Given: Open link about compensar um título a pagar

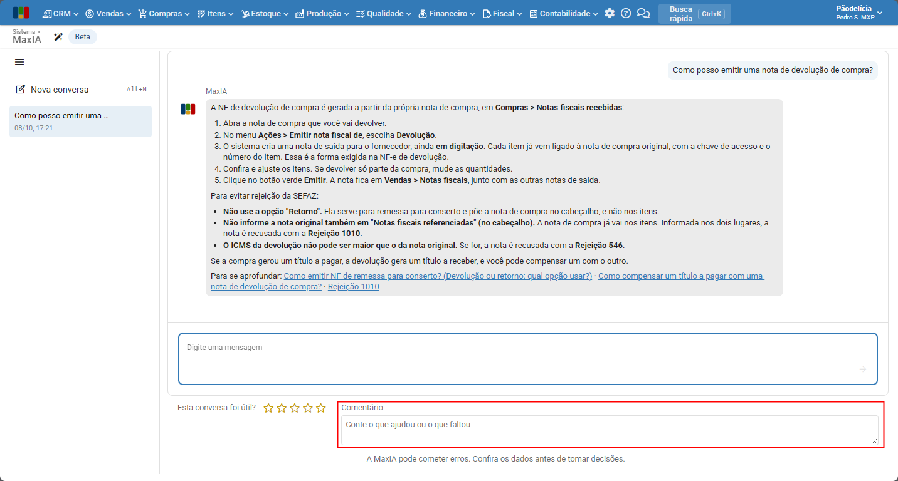Looking at the screenshot, I should (x=487, y=281).
